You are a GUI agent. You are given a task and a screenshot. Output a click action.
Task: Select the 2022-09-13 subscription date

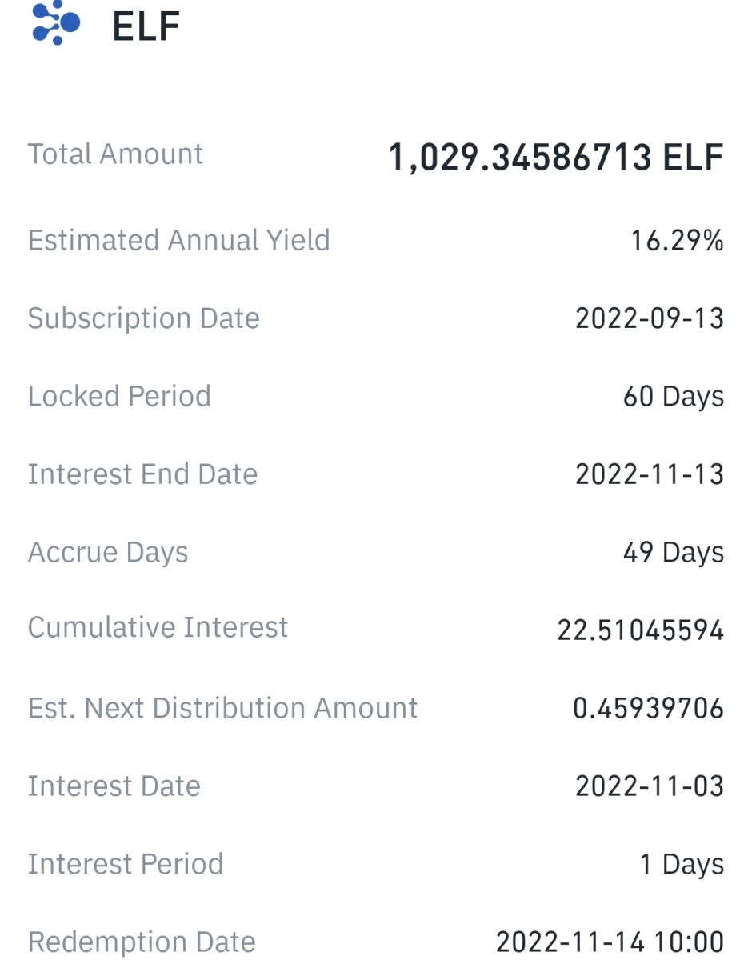(x=650, y=318)
